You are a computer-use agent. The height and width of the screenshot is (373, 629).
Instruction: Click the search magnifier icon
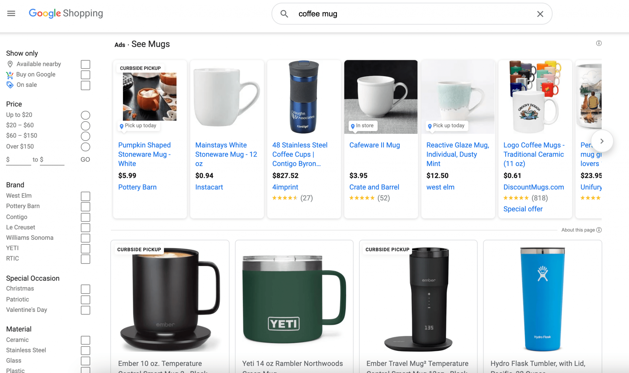tap(284, 14)
